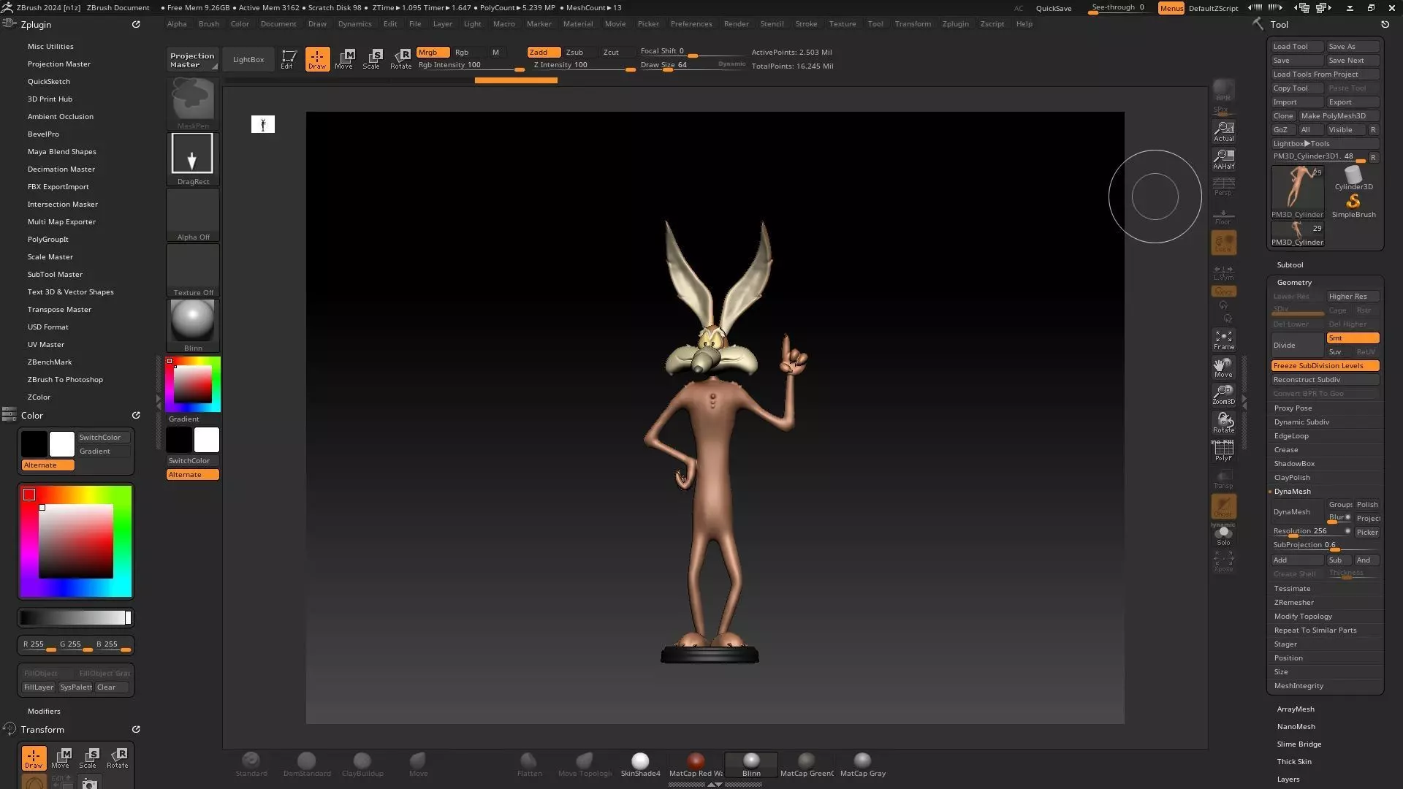Open the Brush menu
Viewport: 1403px width, 789px height.
[208, 23]
